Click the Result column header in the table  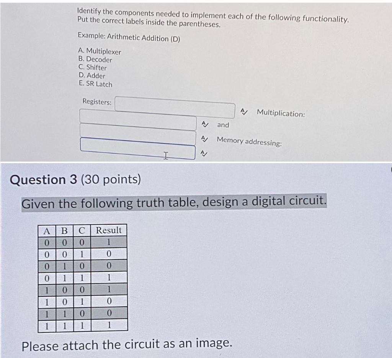(108, 230)
